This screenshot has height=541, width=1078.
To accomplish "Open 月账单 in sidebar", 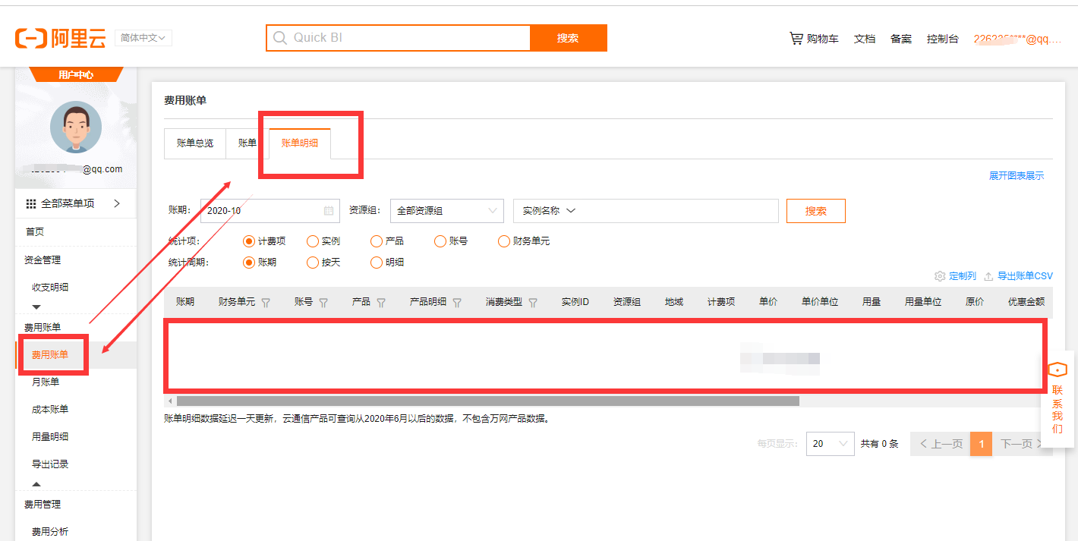I will [x=46, y=382].
